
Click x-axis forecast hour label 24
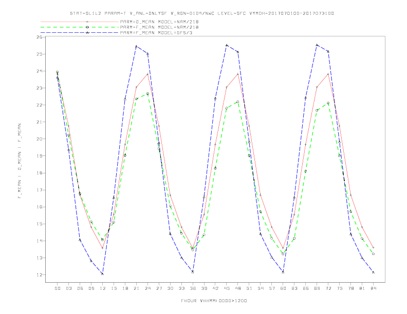click(x=147, y=288)
